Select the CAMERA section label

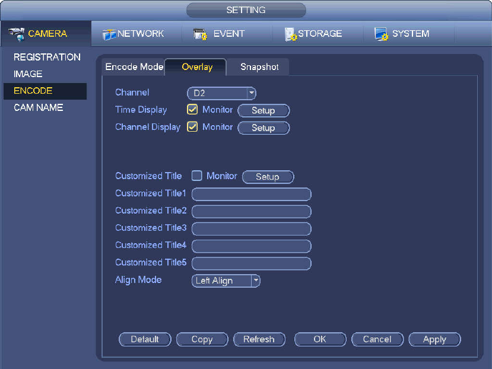pyautogui.click(x=47, y=34)
